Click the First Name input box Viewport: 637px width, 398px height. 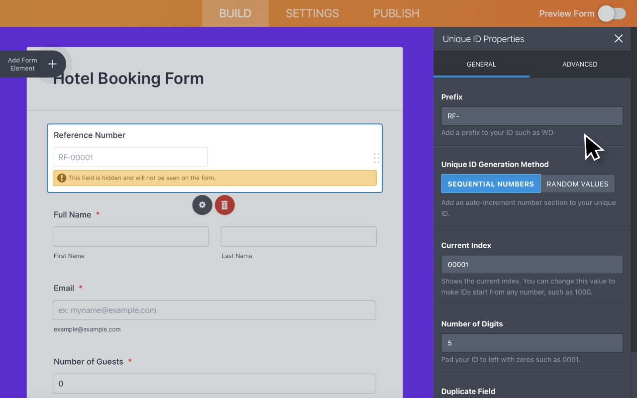coord(130,237)
